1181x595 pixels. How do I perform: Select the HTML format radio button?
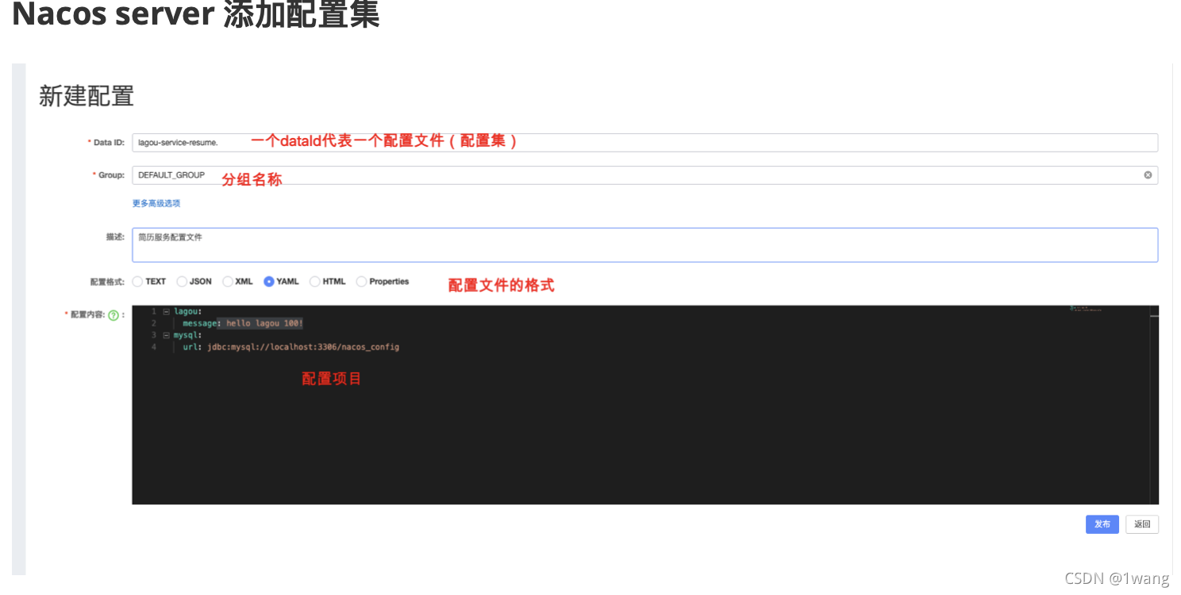pyautogui.click(x=315, y=282)
